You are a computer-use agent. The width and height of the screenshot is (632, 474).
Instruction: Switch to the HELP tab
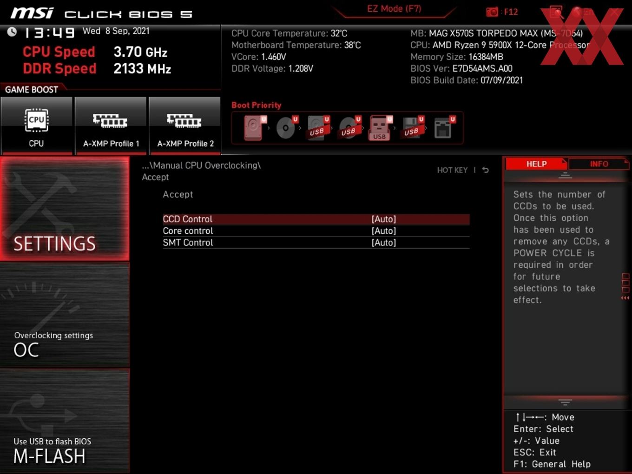click(536, 164)
